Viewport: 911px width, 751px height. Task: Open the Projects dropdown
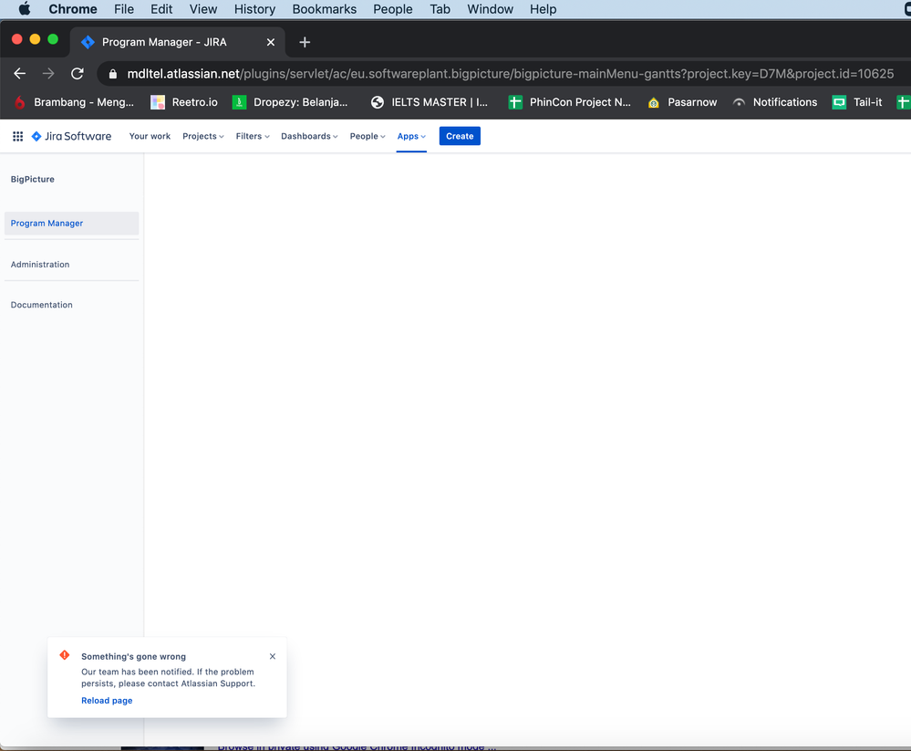click(202, 136)
